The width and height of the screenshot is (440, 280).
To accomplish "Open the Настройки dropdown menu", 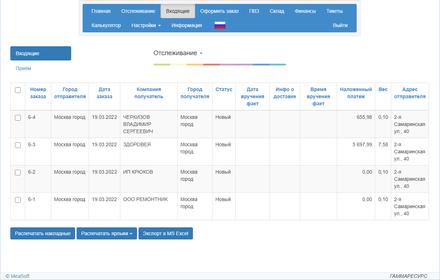I will click(x=146, y=25).
